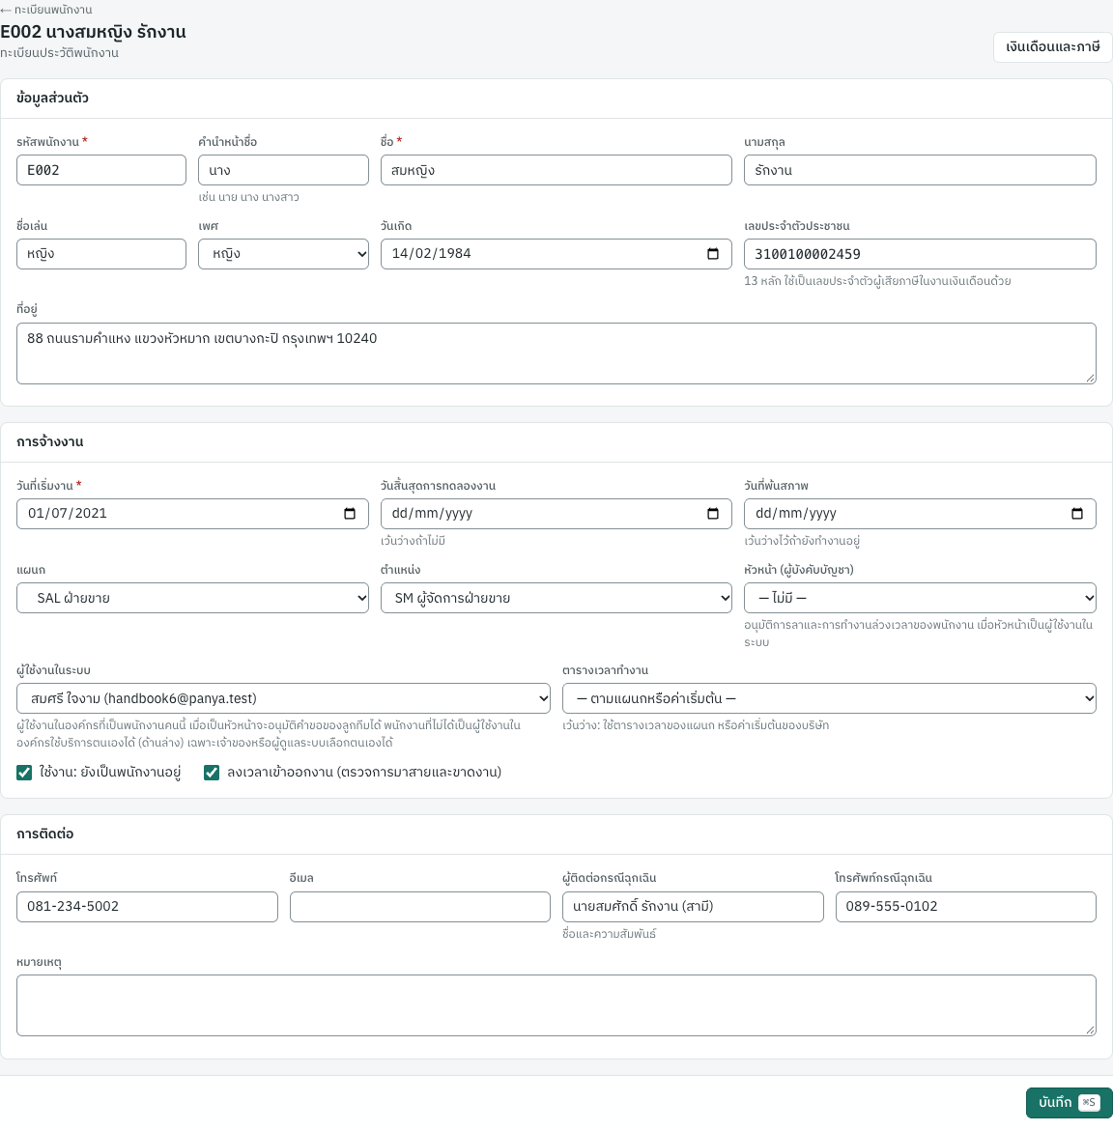Click the ชื่อ field containing สมหญิง
The height and width of the screenshot is (1130, 1113).
tap(556, 170)
